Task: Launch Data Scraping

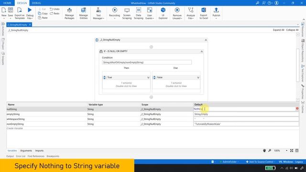Action: pyautogui.click(x=139, y=13)
